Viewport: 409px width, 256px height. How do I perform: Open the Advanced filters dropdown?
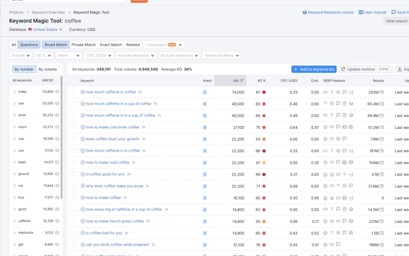pos(221,55)
